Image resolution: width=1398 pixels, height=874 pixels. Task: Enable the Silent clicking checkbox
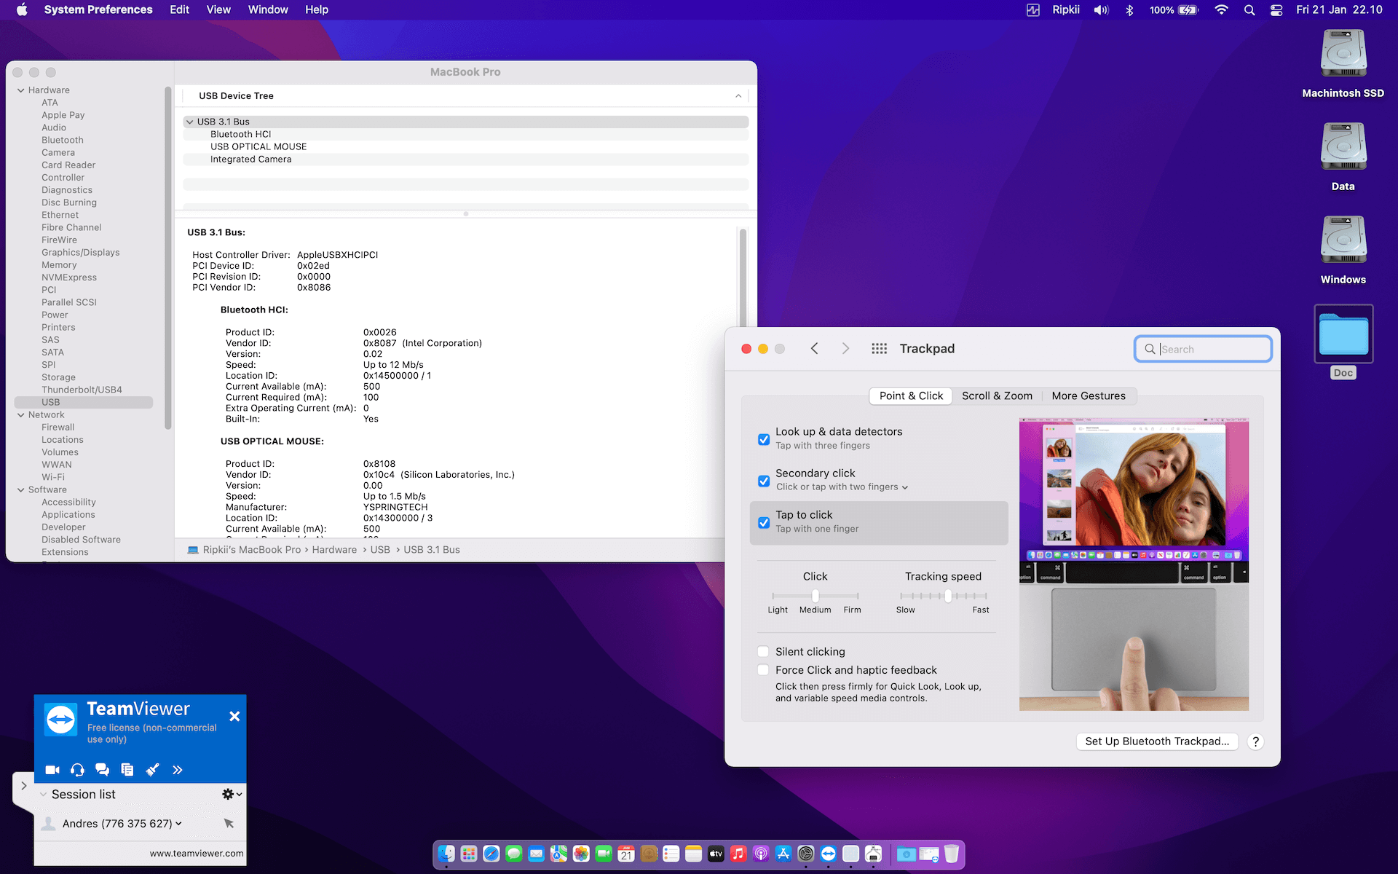763,652
